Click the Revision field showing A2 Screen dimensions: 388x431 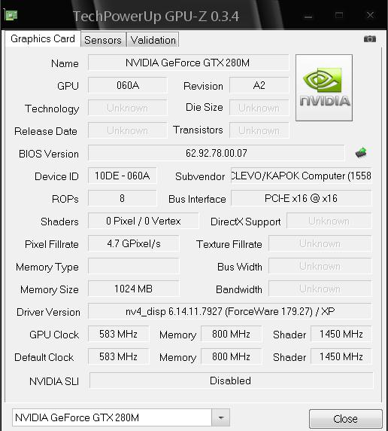(259, 85)
